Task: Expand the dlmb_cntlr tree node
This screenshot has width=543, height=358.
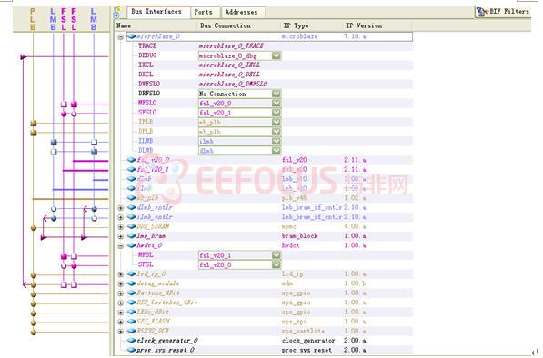Action: 120,208
